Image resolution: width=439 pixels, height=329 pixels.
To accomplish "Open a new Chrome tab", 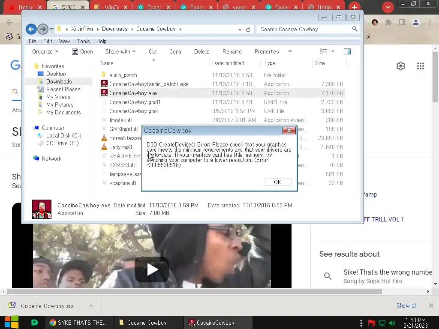I will 355,7.
